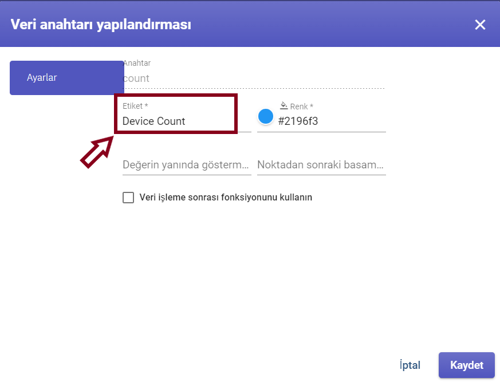Focus the Değerin yanında gösterm... field
This screenshot has width=500, height=382.
pyautogui.click(x=187, y=165)
